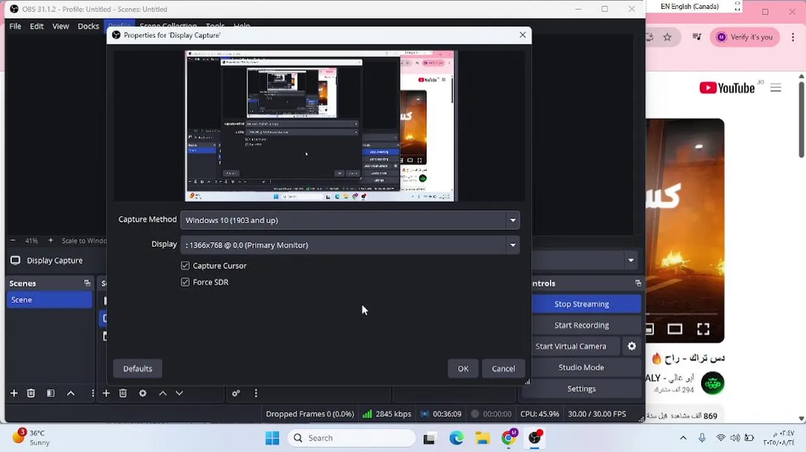Open the Display monitor dropdown
This screenshot has height=452, width=806.
pyautogui.click(x=350, y=245)
